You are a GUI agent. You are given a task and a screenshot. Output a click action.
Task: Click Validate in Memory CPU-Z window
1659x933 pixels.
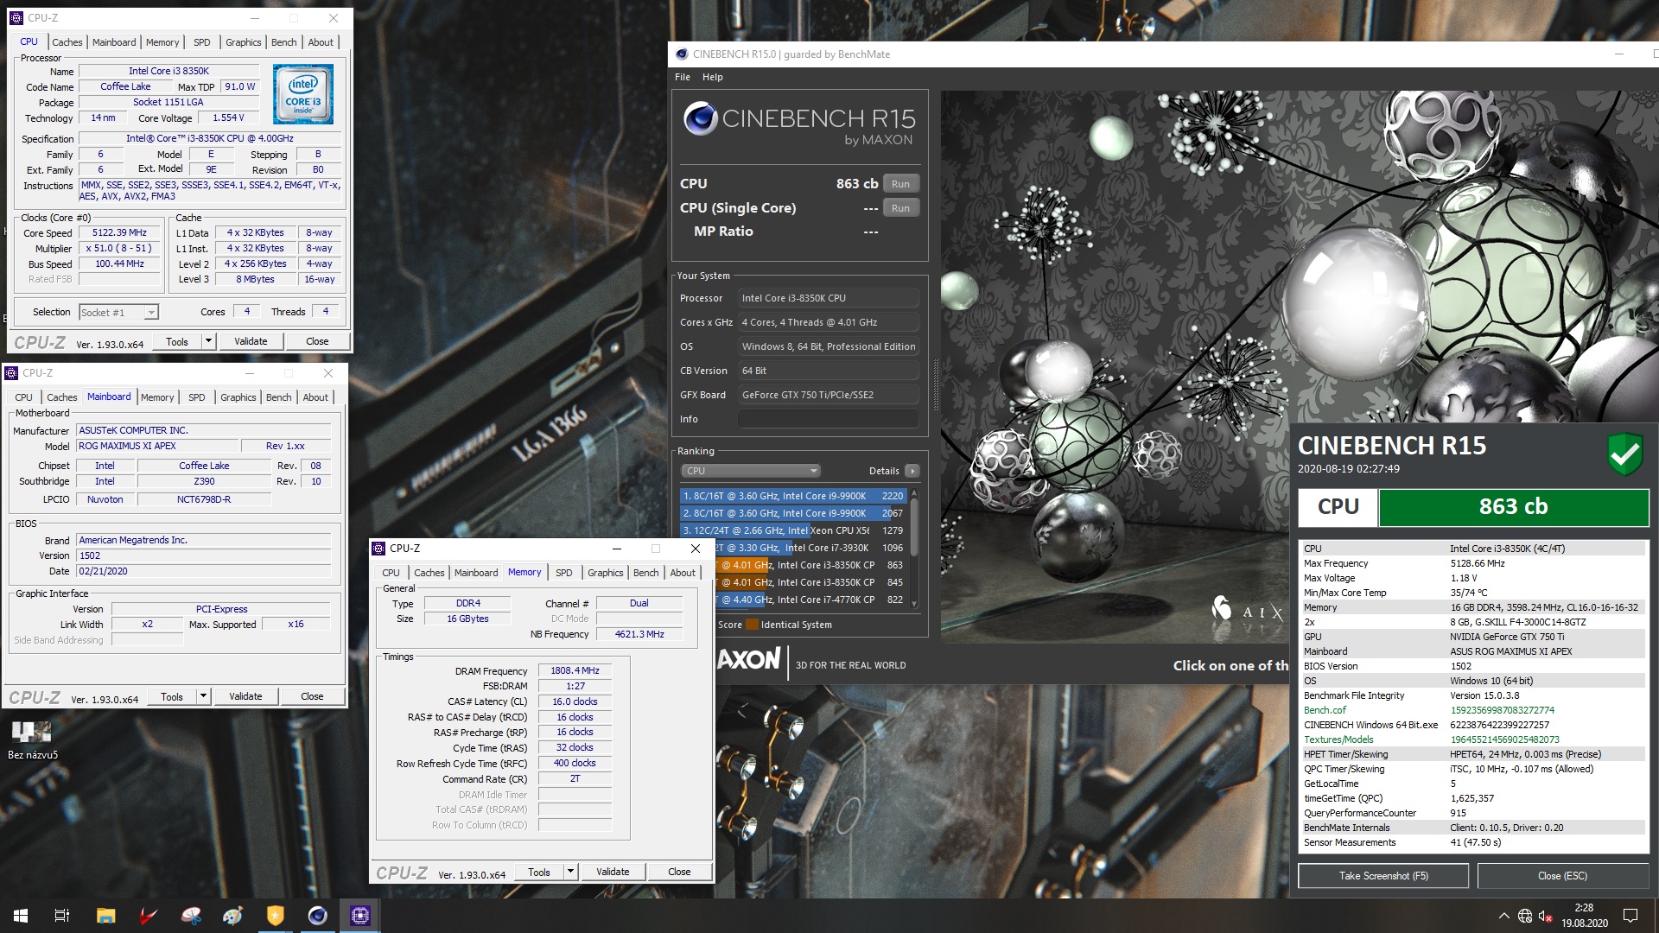click(613, 872)
